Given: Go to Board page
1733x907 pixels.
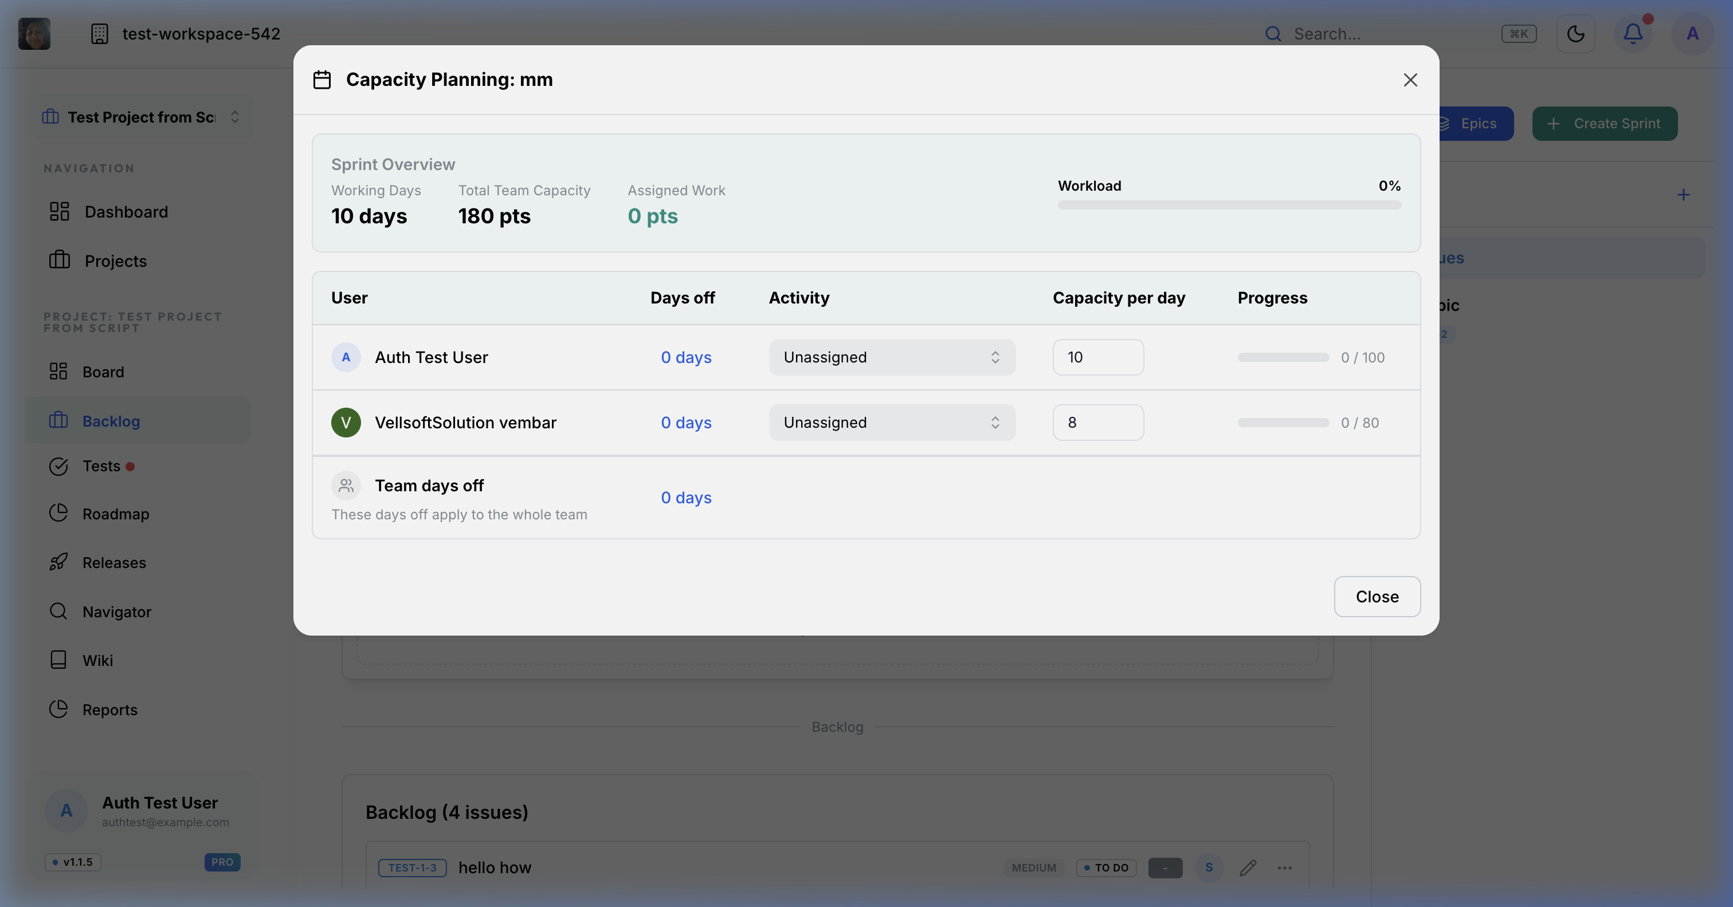Looking at the screenshot, I should click(x=138, y=372).
